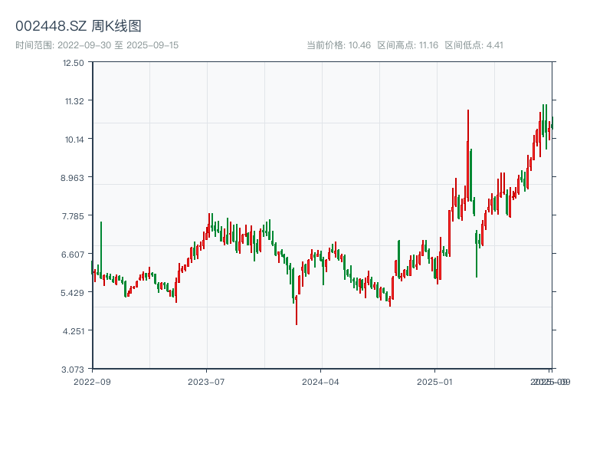The width and height of the screenshot is (613, 460).
Task: Choose the 2025-01 x-axis date label
Action: tap(436, 381)
